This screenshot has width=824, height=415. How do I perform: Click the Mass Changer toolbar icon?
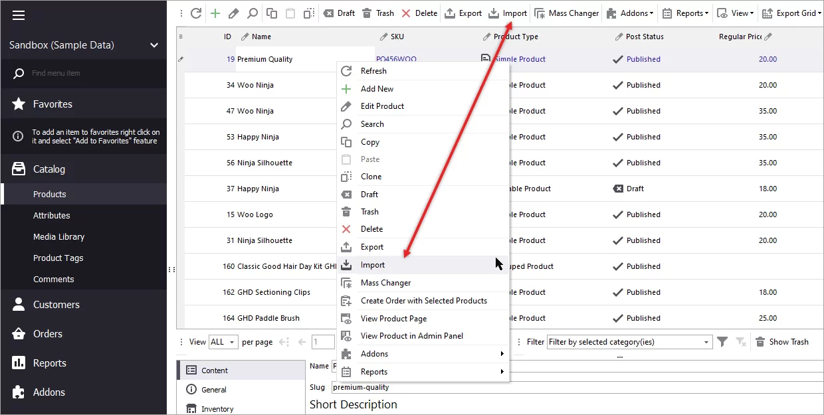click(x=566, y=13)
